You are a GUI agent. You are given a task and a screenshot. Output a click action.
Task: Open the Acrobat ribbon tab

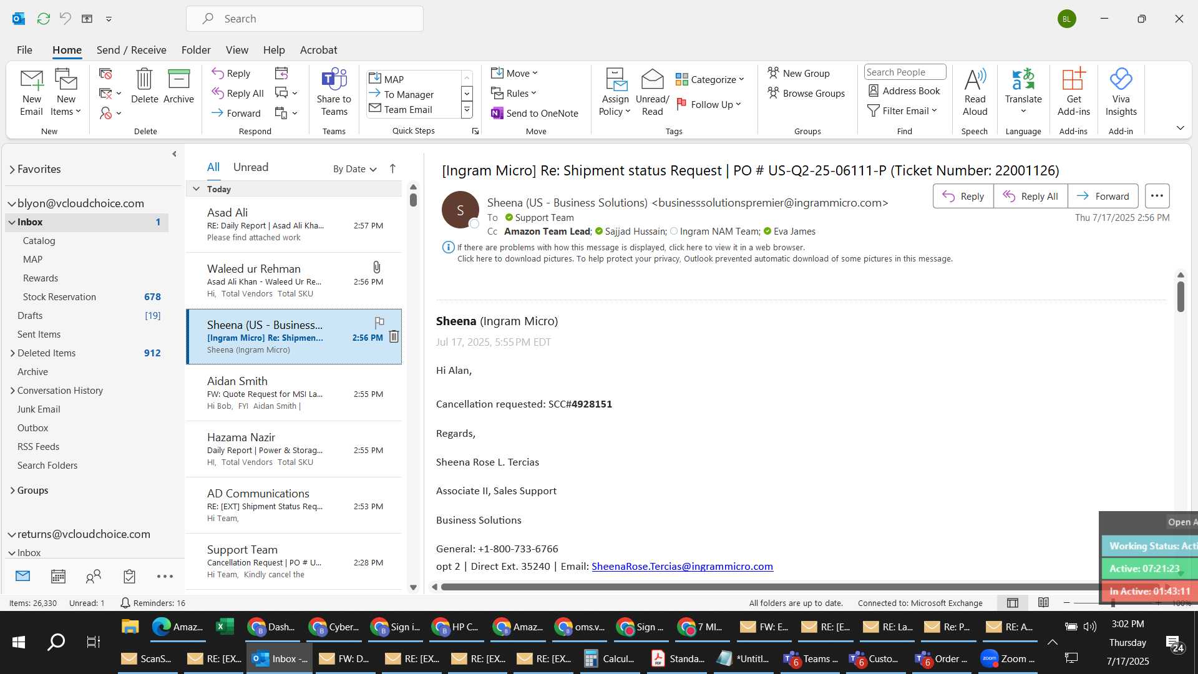[x=318, y=50]
